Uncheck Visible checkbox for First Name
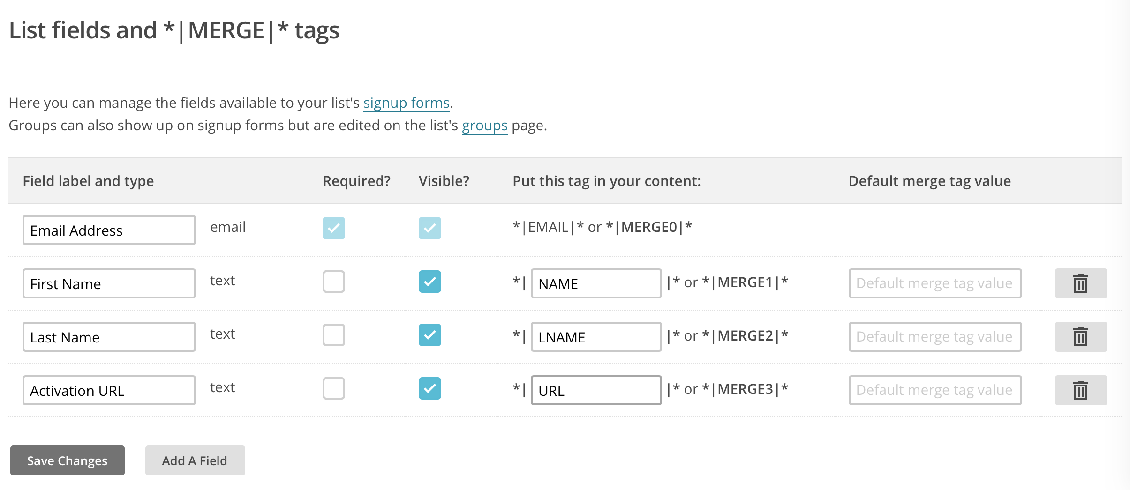The width and height of the screenshot is (1130, 490). click(430, 282)
